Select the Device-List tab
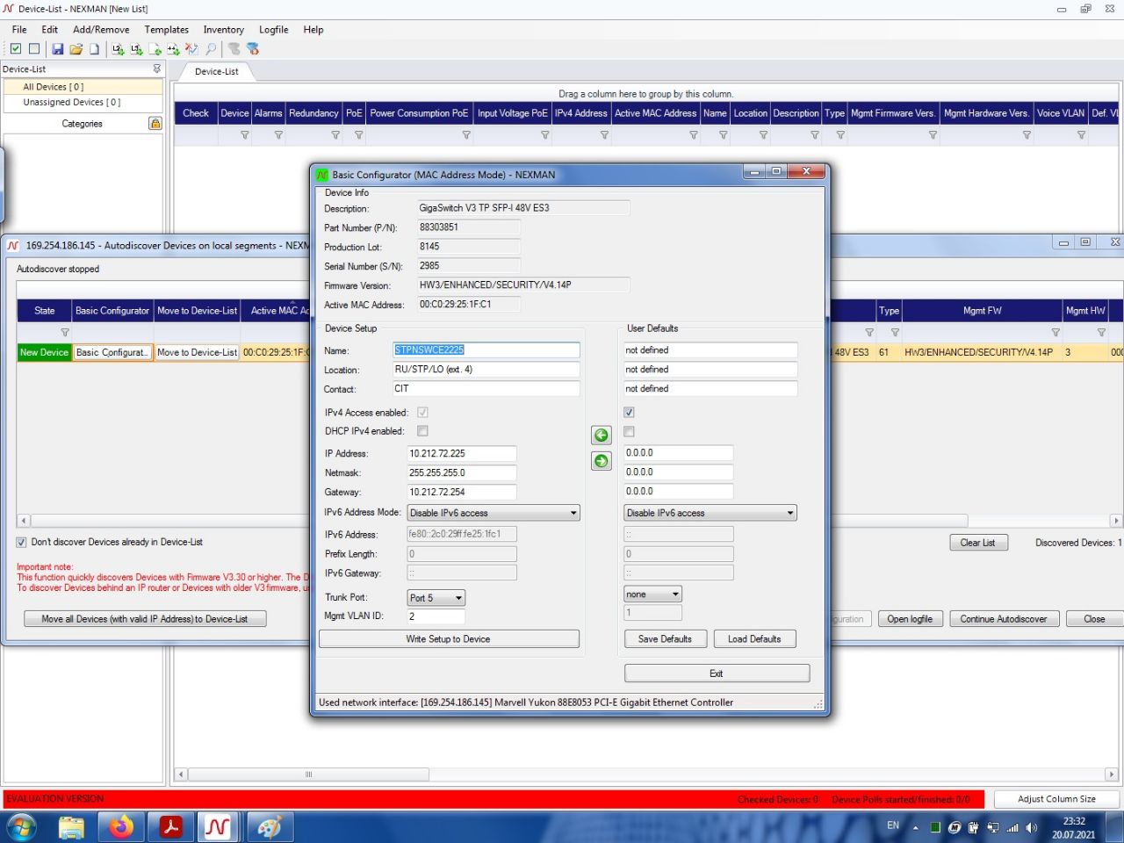Viewport: 1124px width, 843px height. (x=217, y=72)
